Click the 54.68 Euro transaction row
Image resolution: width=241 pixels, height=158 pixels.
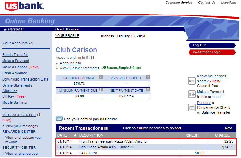point(146,153)
